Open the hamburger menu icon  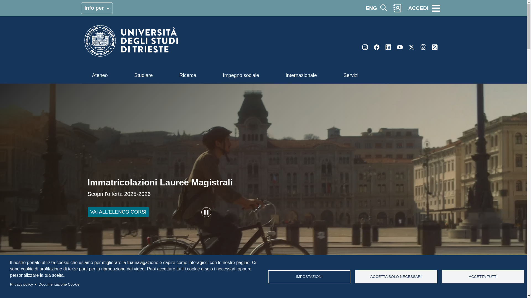436,8
